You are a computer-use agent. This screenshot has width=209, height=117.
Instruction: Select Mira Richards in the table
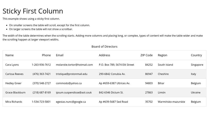tap(14, 102)
